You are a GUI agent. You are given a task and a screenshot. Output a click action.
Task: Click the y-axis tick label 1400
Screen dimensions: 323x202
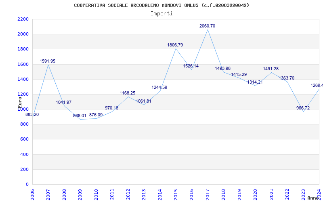23,79
